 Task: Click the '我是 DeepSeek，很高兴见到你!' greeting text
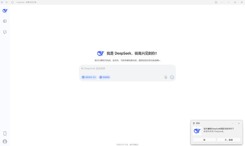(132, 53)
